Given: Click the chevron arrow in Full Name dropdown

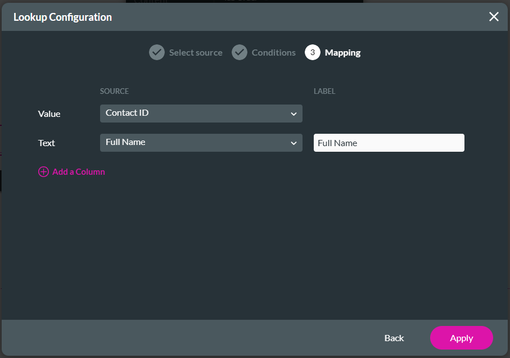Looking at the screenshot, I should tap(294, 143).
